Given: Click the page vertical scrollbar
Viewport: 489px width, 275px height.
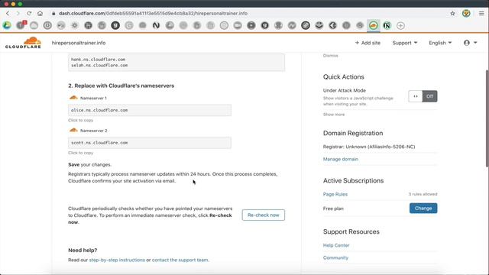Looking at the screenshot, I should [x=487, y=118].
